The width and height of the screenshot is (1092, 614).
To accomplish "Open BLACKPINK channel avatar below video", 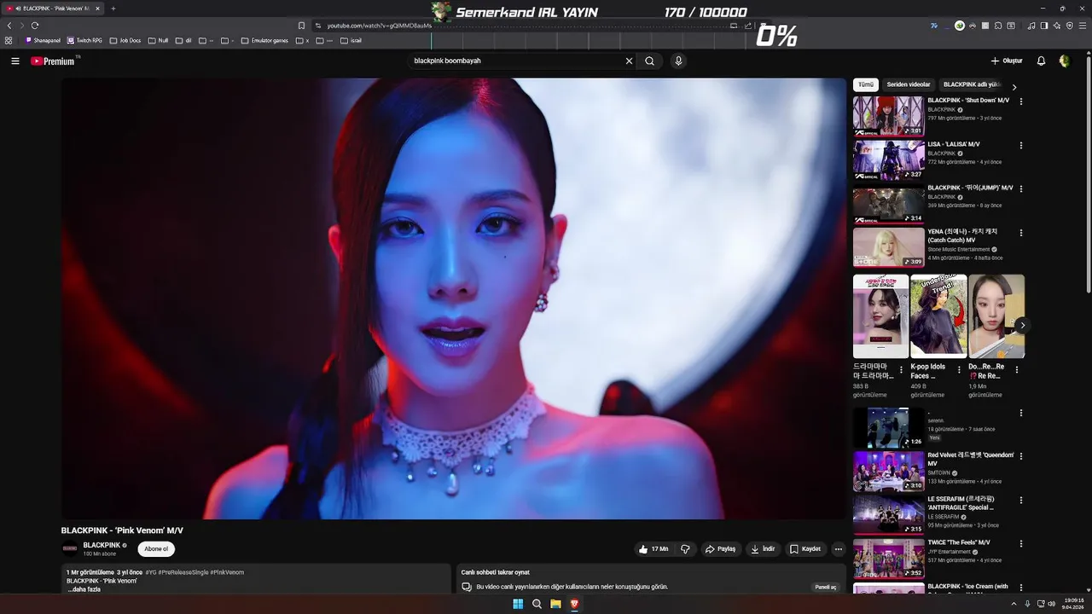I will tap(70, 549).
